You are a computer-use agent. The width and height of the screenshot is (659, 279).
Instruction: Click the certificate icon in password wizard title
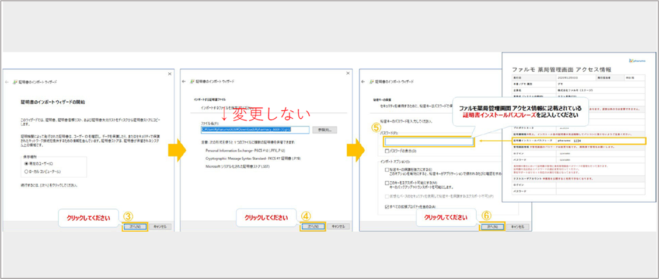372,82
